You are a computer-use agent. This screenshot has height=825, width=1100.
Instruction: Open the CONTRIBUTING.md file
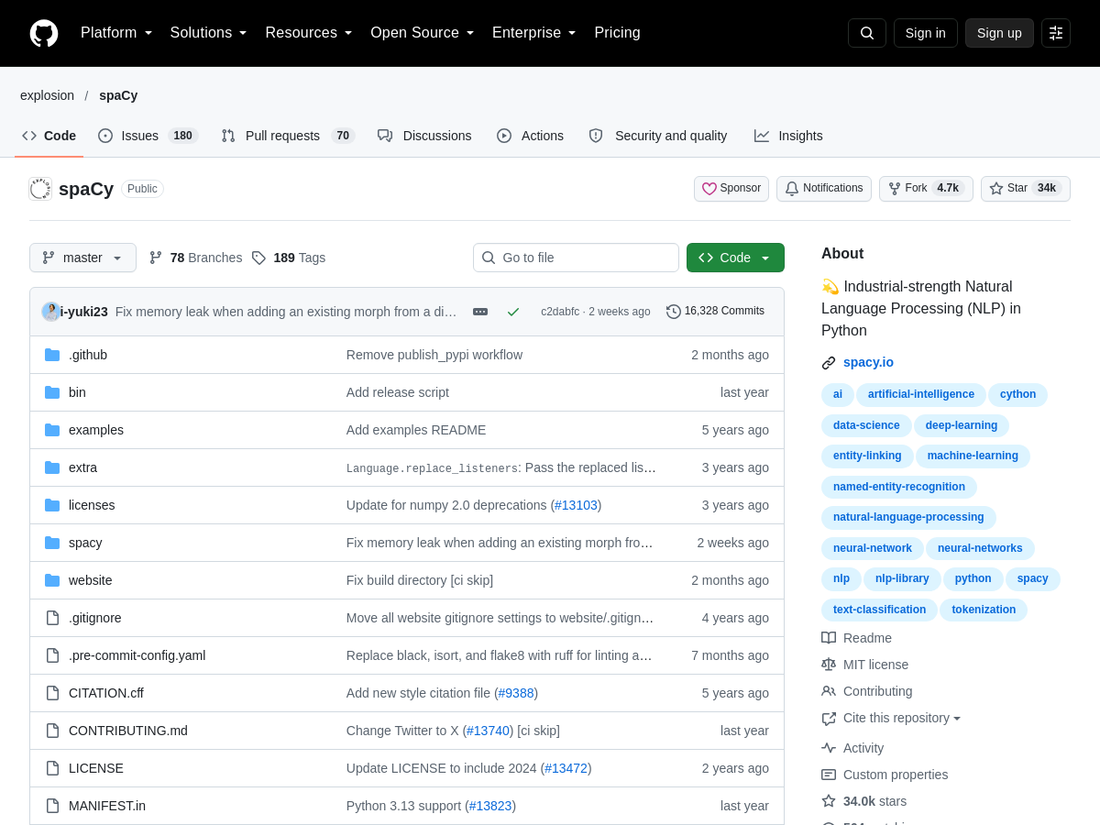point(128,731)
